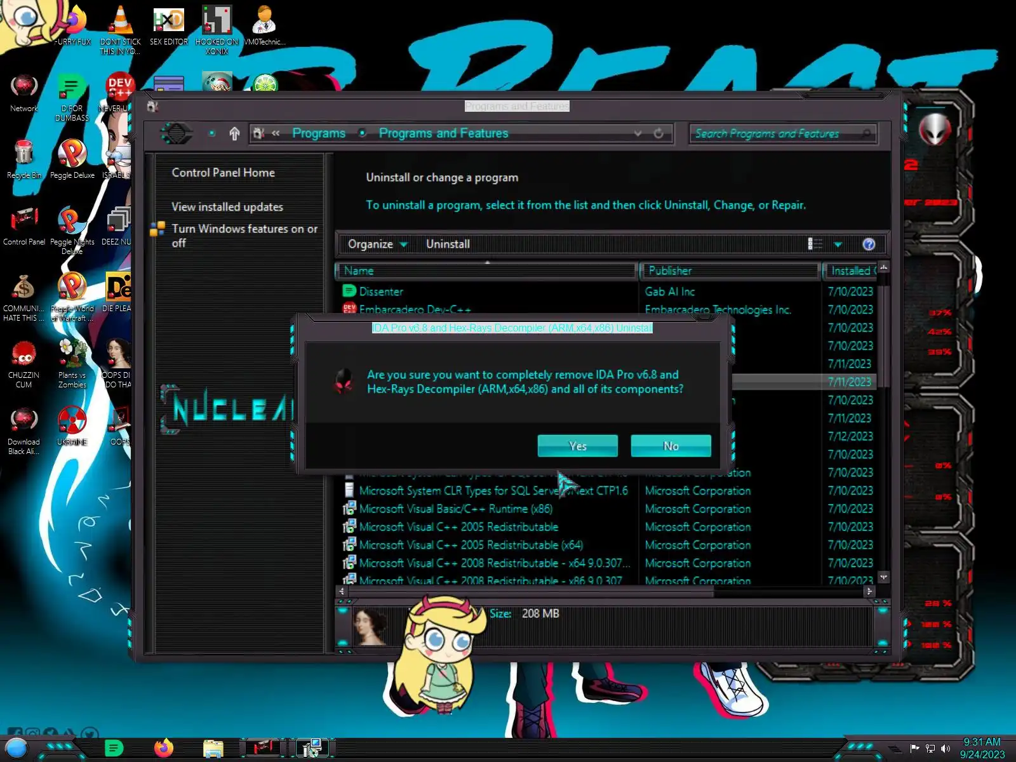
Task: Click the horizontal scrollbar left arrow
Action: coord(342,591)
